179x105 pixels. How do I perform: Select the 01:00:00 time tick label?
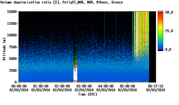tap(41, 88)
